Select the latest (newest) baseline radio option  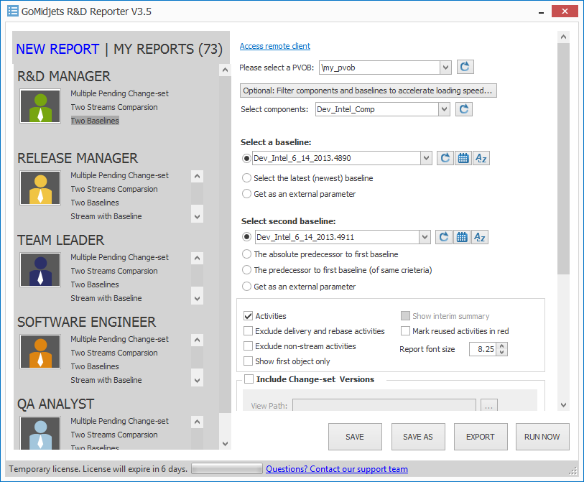coord(247,178)
